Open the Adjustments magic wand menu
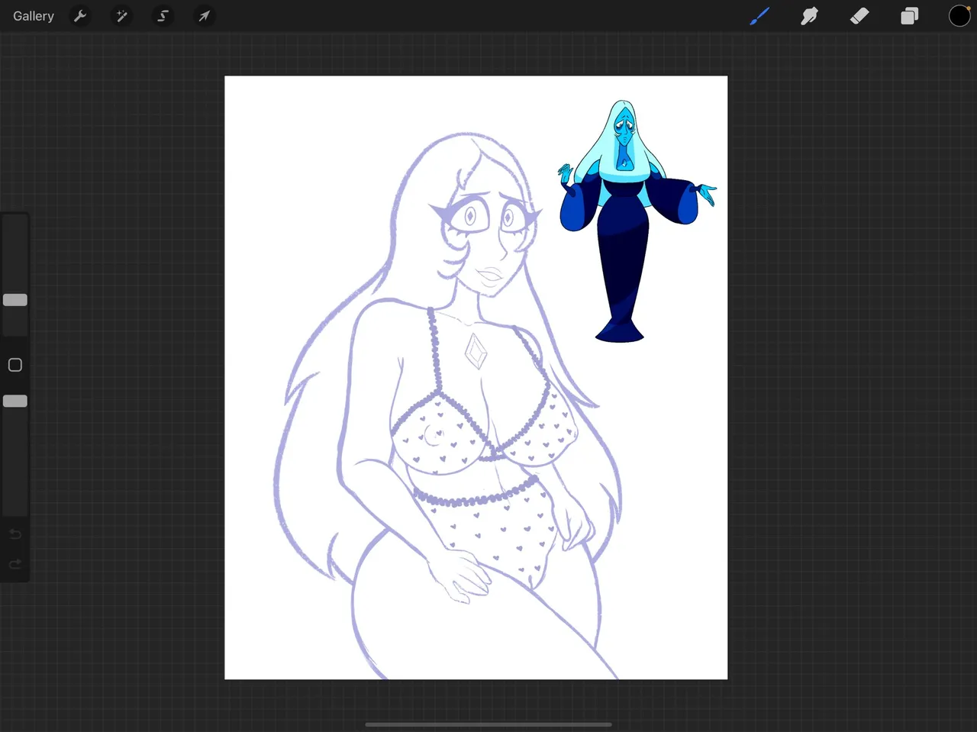Image resolution: width=977 pixels, height=732 pixels. tap(121, 16)
